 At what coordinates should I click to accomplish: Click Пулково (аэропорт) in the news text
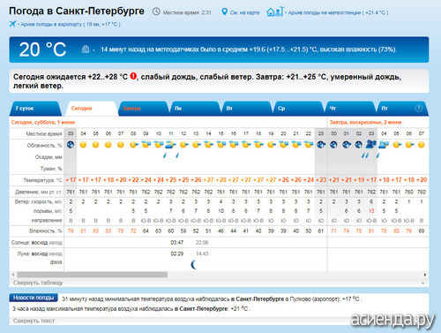coord(315,299)
